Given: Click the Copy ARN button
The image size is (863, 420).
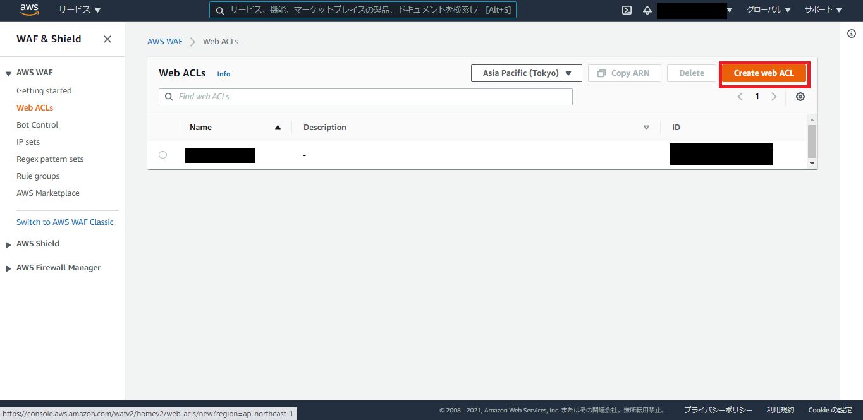Looking at the screenshot, I should (624, 73).
